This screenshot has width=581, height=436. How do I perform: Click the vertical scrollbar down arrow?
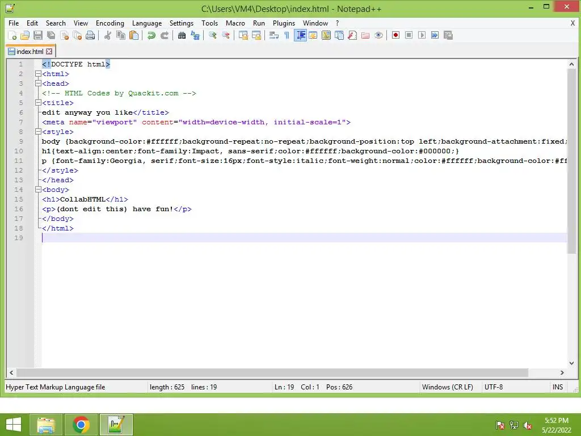coord(572,363)
